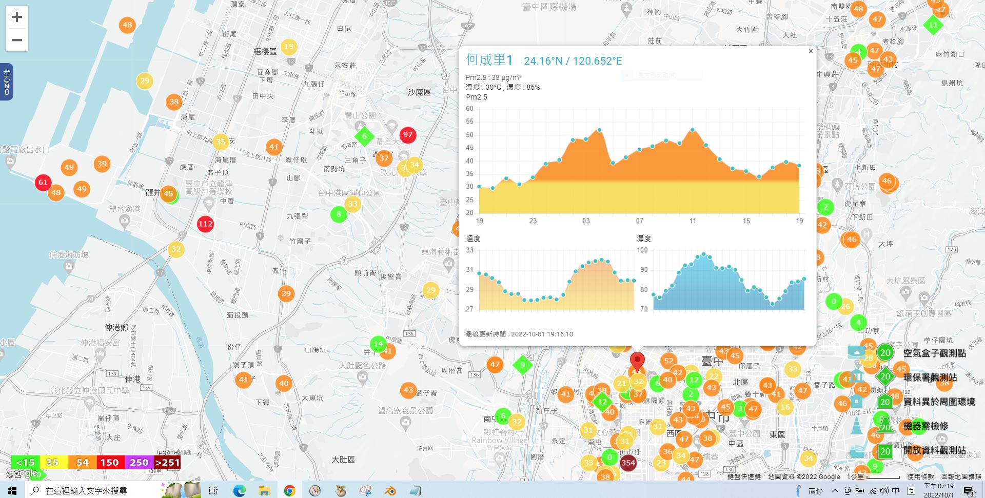Open the Snipping tool taskbar icon
This screenshot has width=985, height=498.
365,491
